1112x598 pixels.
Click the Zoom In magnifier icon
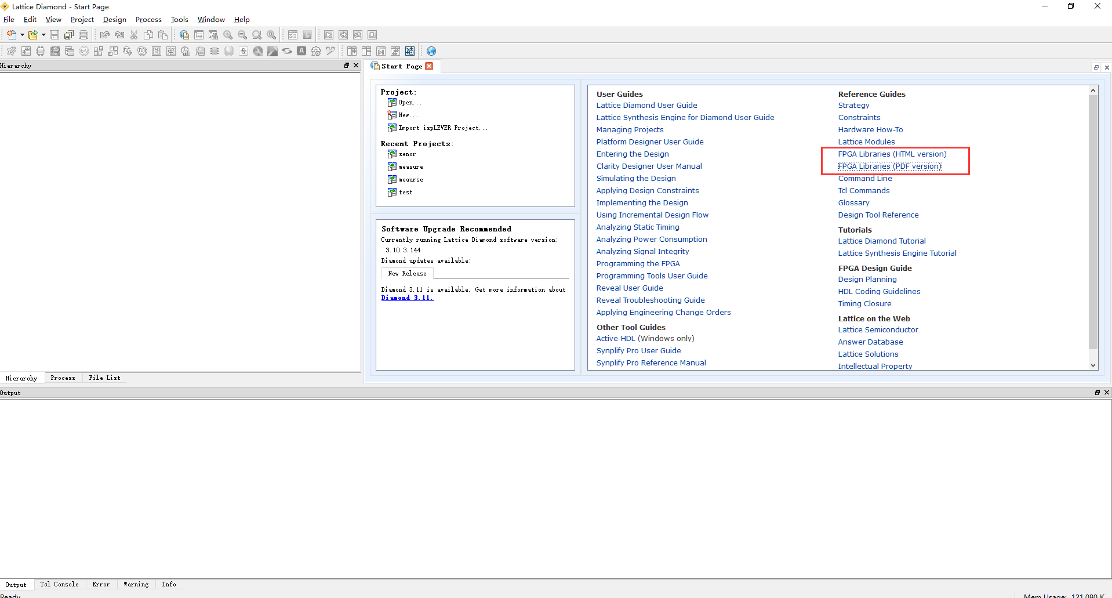pos(228,35)
